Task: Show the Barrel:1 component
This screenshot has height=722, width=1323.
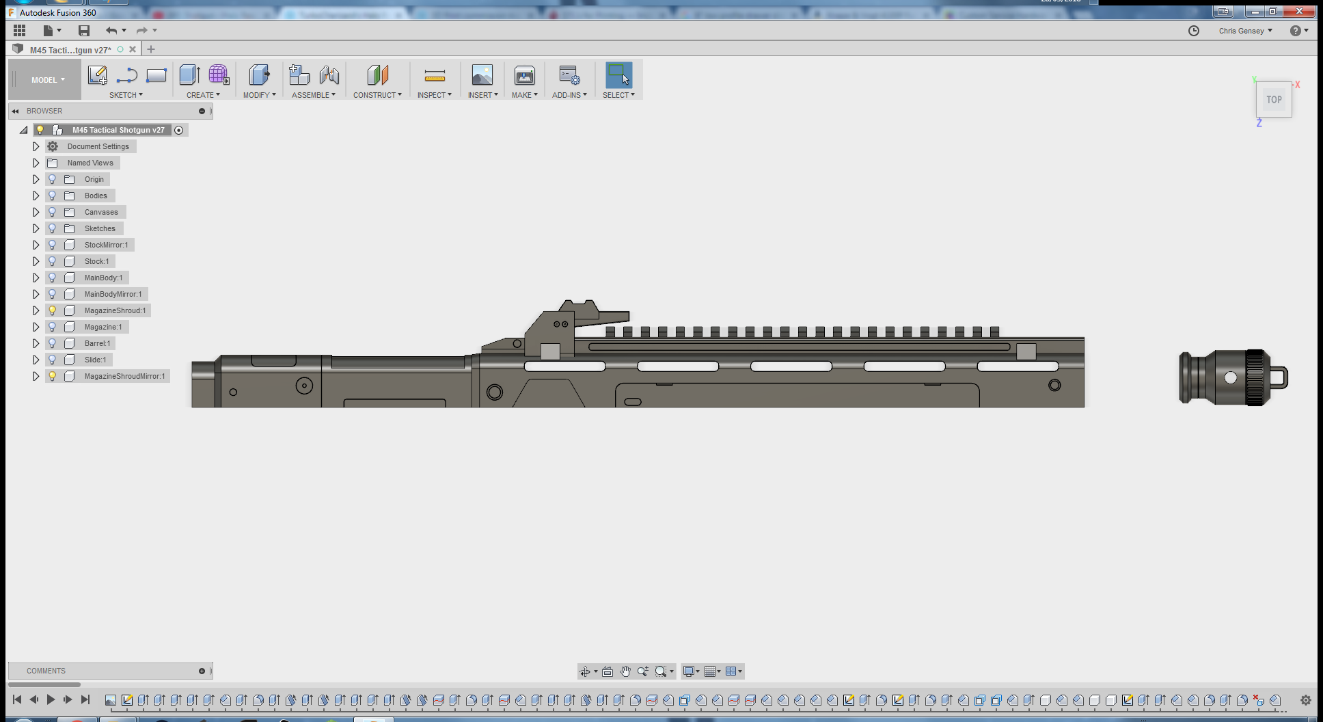Action: pyautogui.click(x=53, y=343)
